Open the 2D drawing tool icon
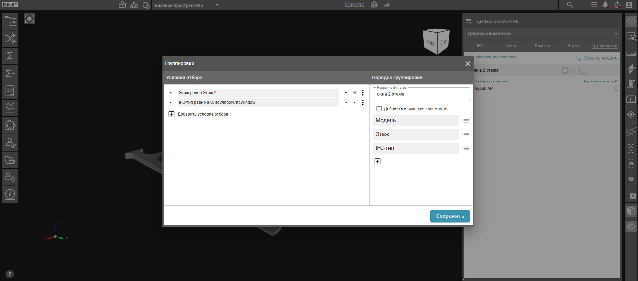The image size is (638, 281). click(x=10, y=91)
